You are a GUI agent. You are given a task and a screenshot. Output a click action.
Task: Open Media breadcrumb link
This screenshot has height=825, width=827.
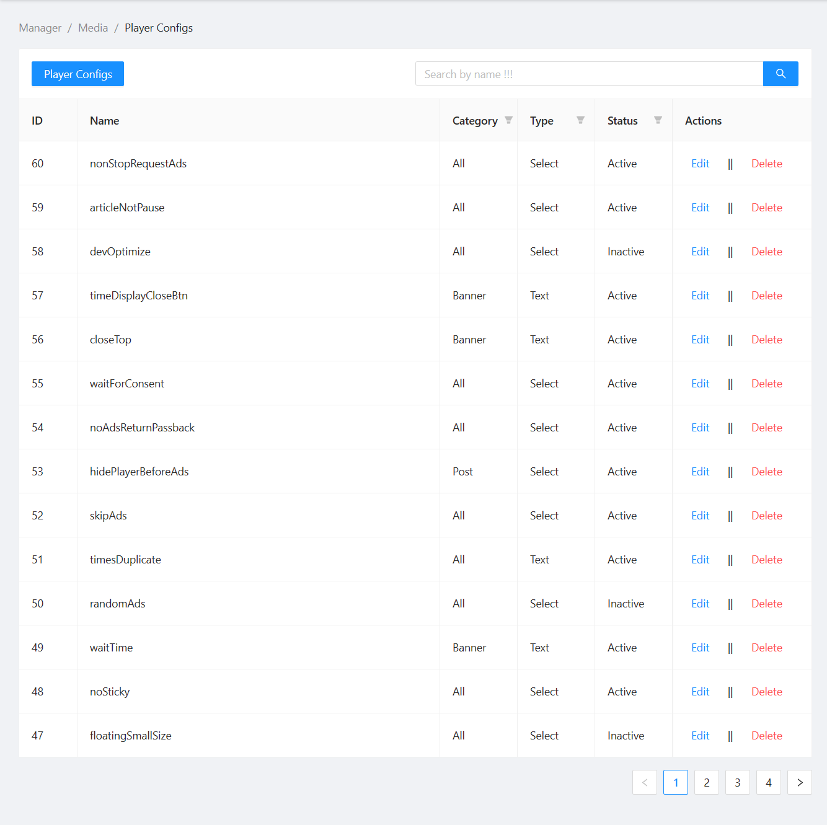93,28
